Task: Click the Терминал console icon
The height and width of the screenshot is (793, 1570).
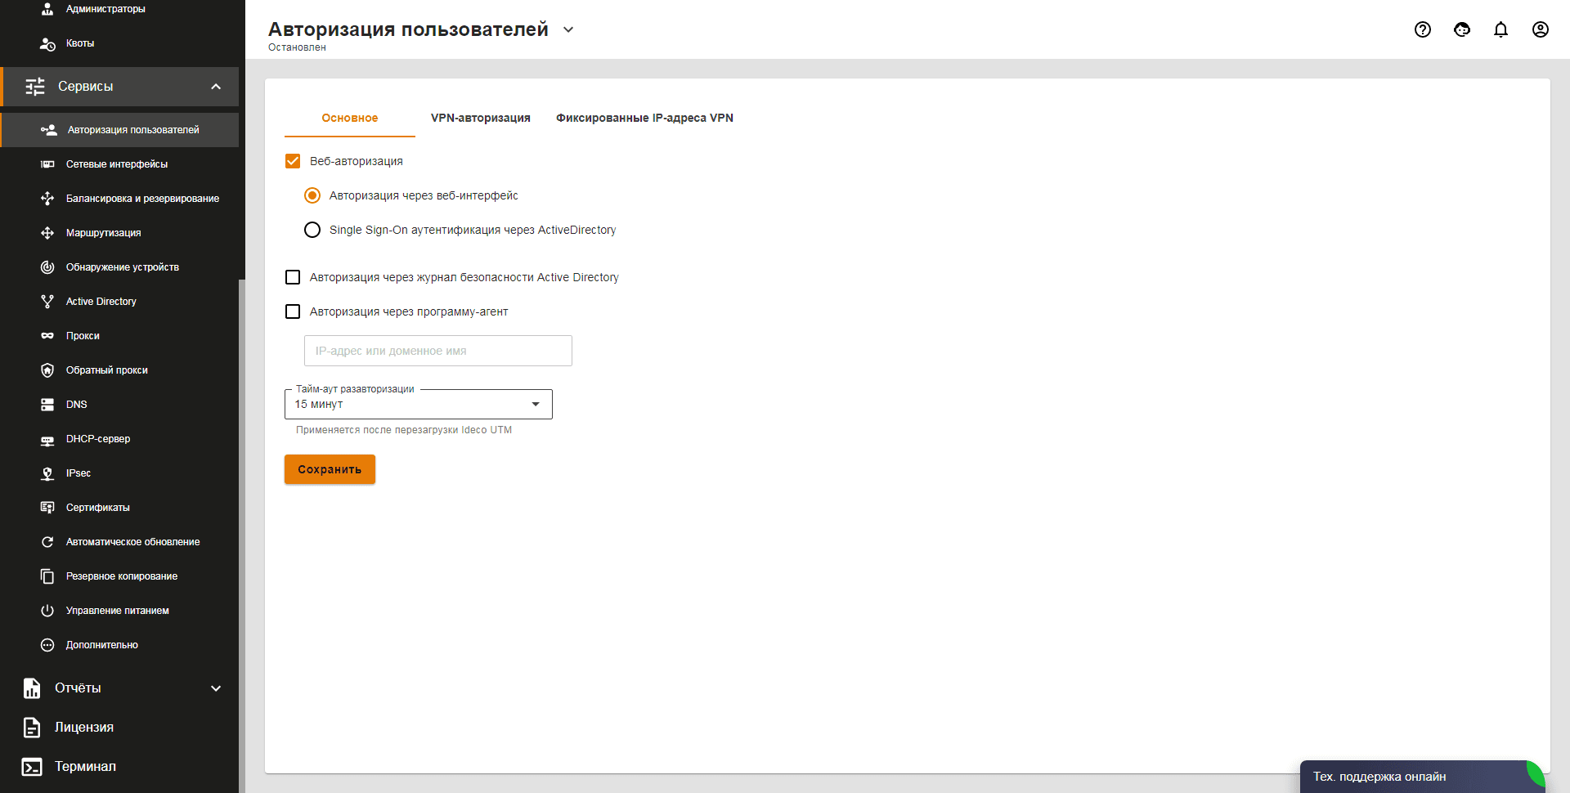Action: (32, 767)
